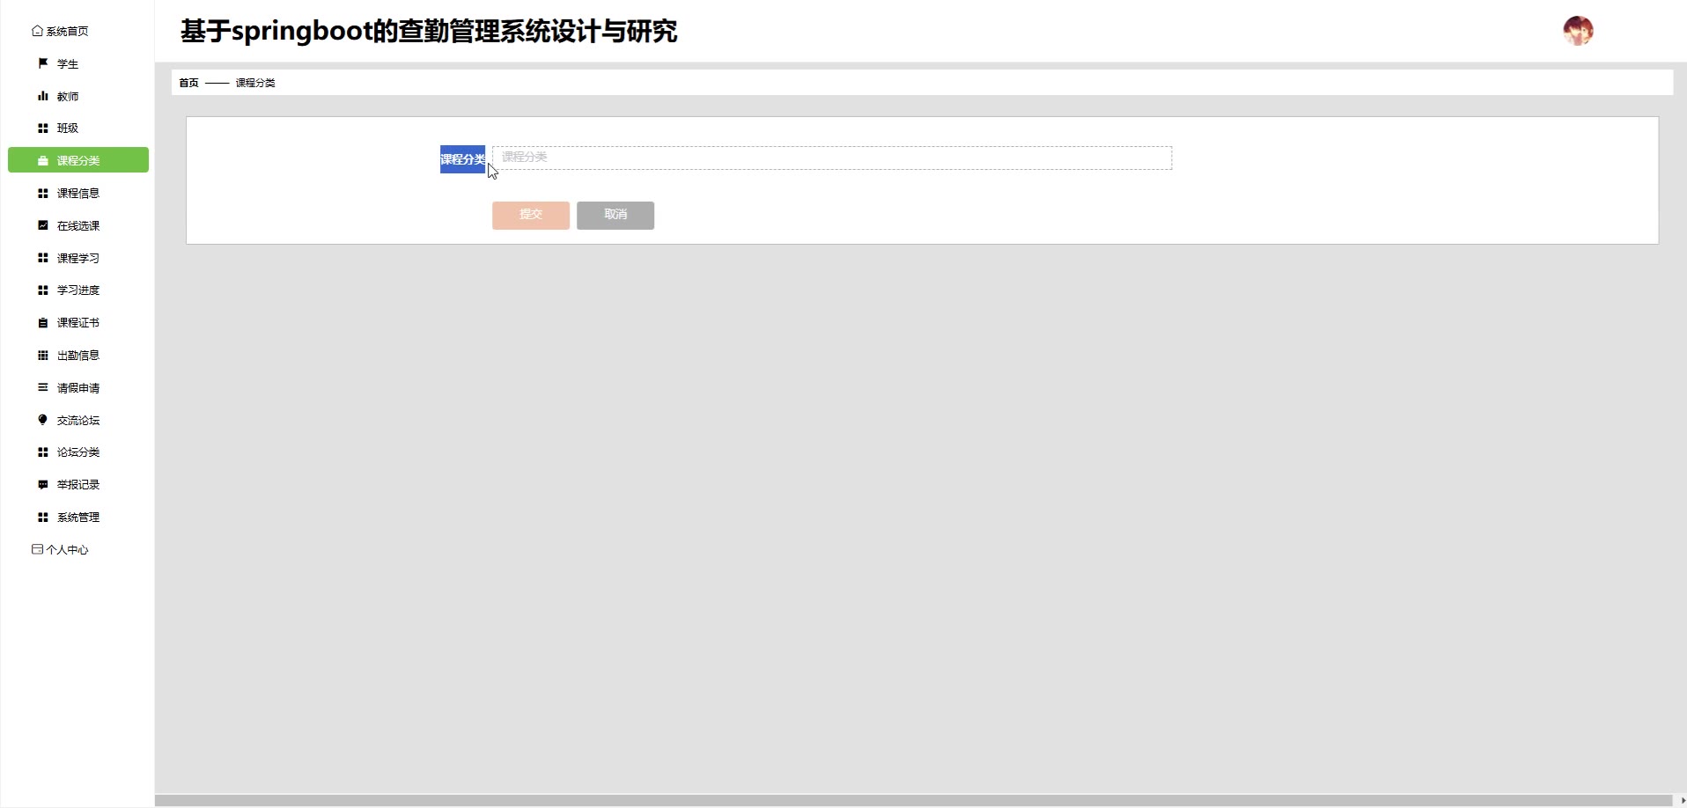
Task: Click the table grid icon next to 出勤信息
Action: 43,356
